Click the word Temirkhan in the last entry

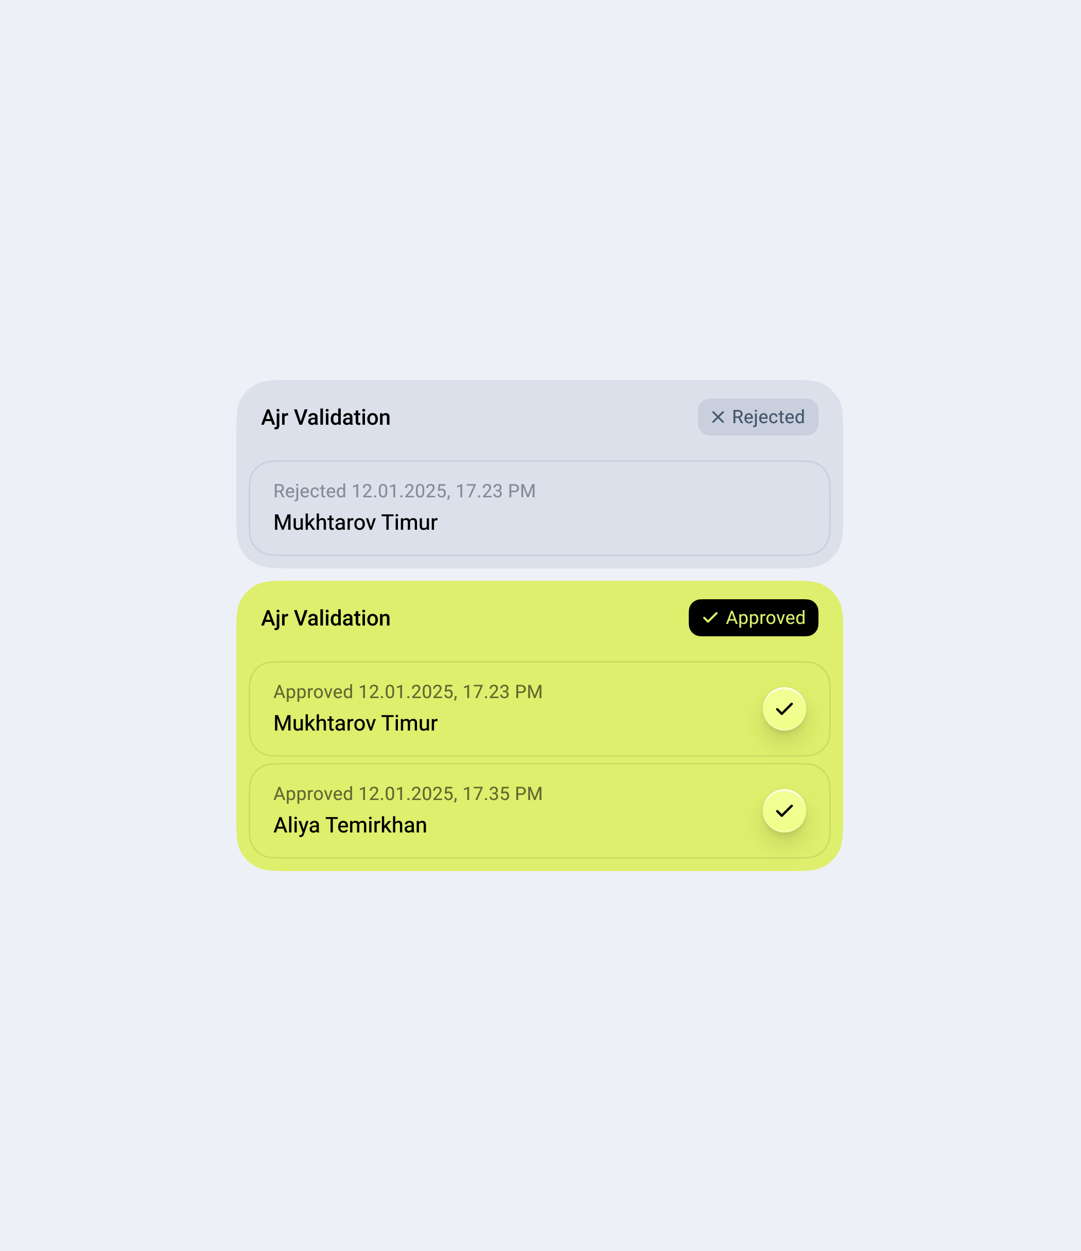(x=376, y=825)
